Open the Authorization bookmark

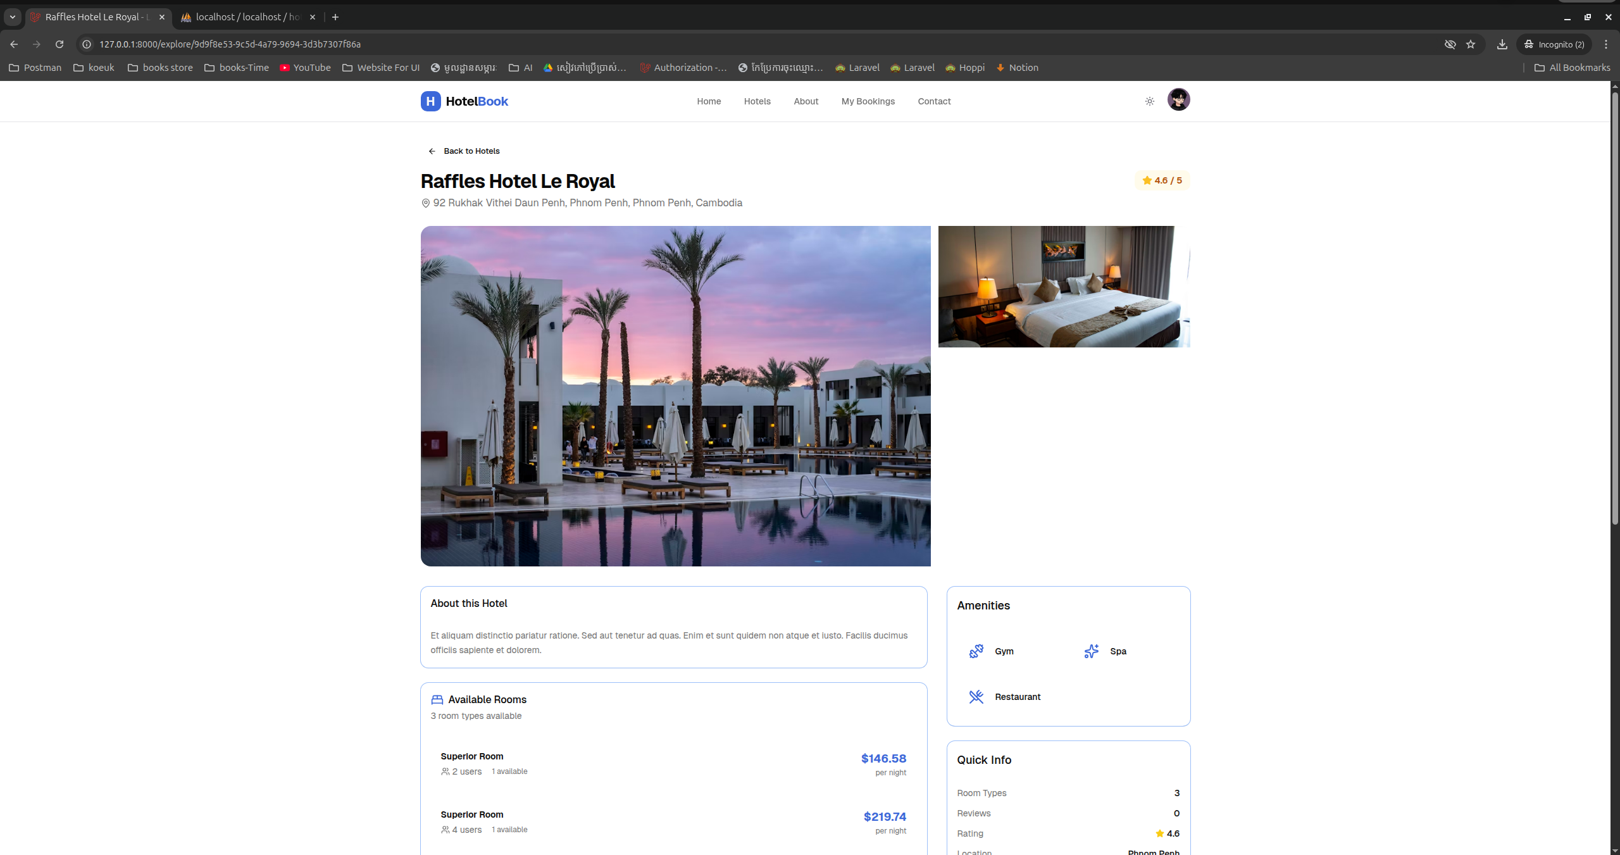pos(683,68)
